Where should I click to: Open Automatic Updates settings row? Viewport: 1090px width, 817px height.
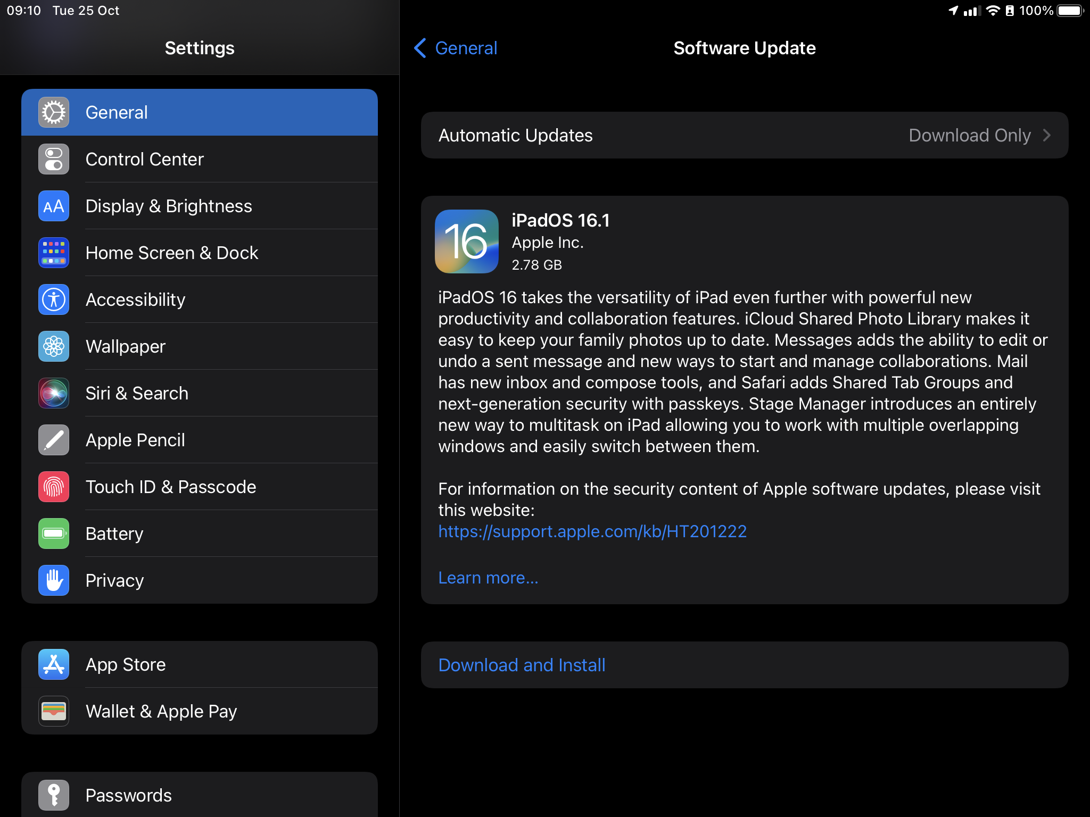click(745, 135)
